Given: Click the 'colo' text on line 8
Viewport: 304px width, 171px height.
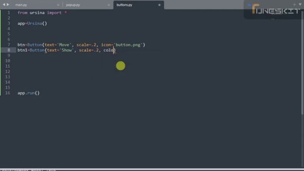Looking at the screenshot, I should pos(108,50).
